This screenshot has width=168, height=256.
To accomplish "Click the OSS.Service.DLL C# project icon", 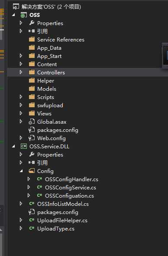I will (24, 146).
